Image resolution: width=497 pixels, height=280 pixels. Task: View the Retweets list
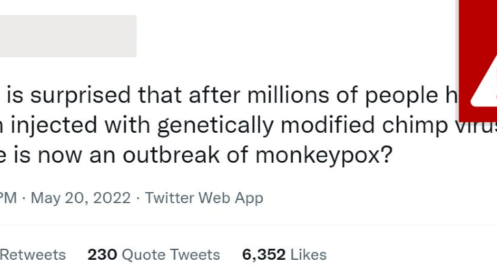pos(33,255)
